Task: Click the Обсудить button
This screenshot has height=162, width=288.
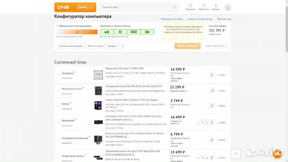Action: tap(112, 46)
